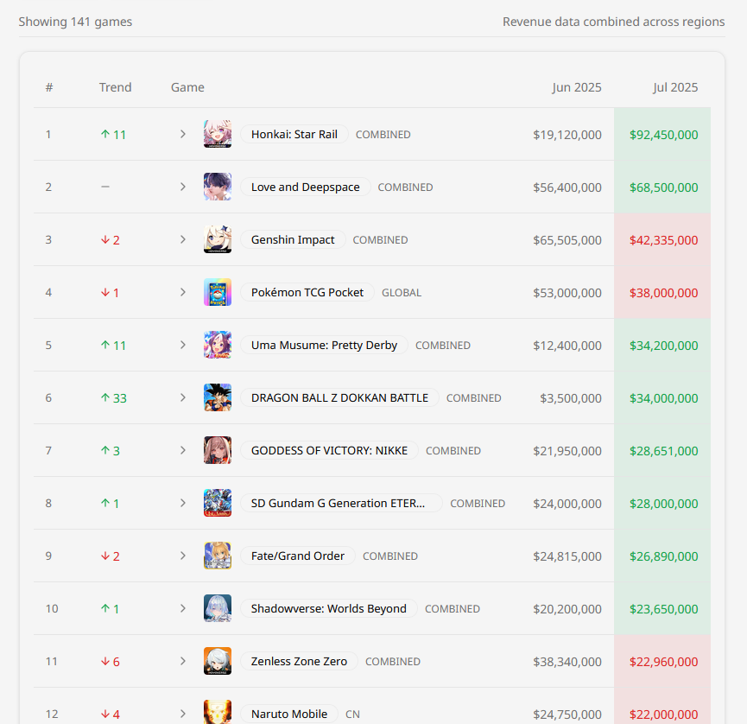Expand the NIKKE row chevron
Viewport: 747px width, 724px height.
(183, 450)
